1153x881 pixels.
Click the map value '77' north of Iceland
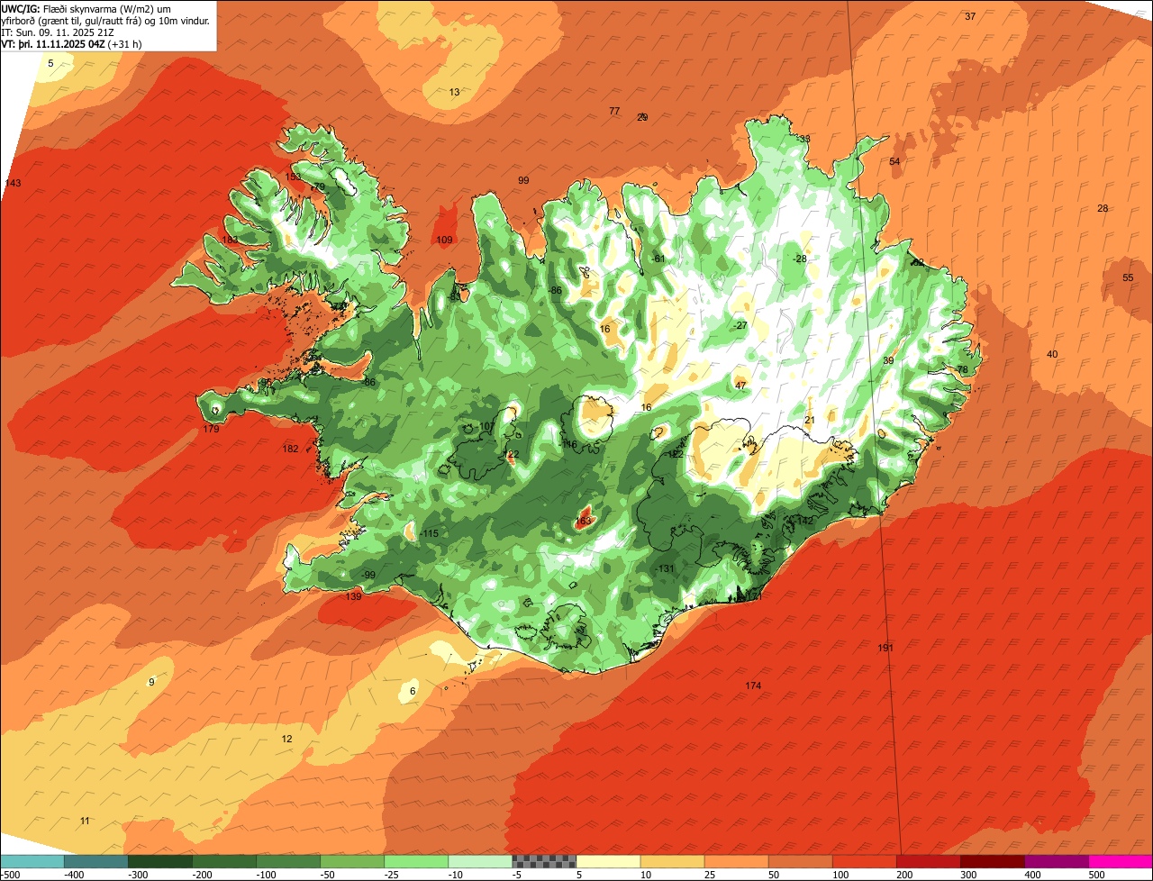point(614,111)
